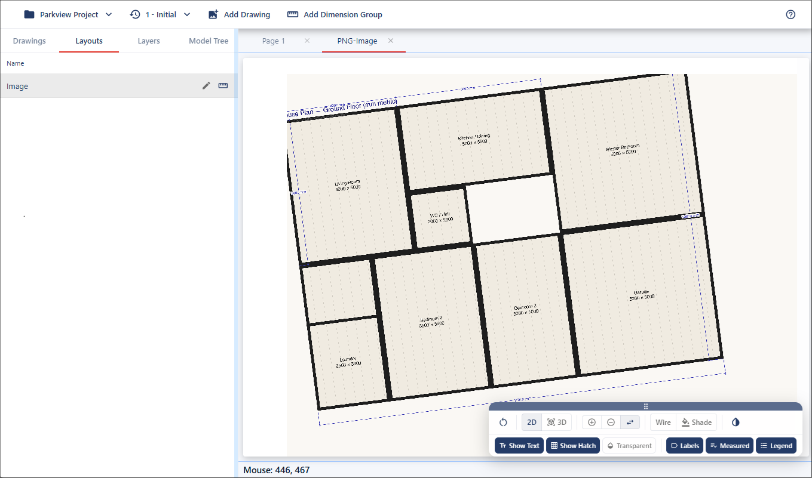Image resolution: width=812 pixels, height=478 pixels.
Task: Toggle the Legend display
Action: click(776, 446)
